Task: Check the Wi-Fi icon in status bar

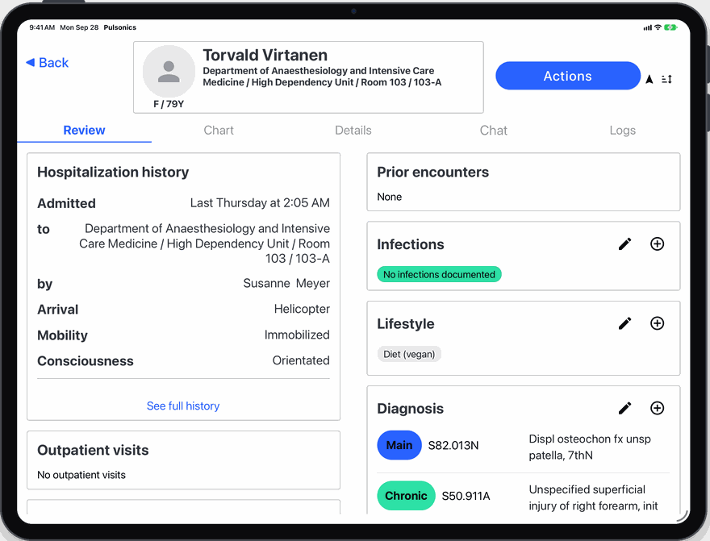Action: [658, 27]
